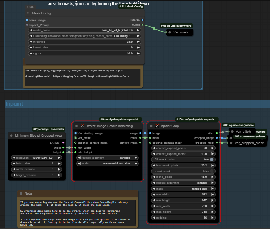This screenshot has height=229, width=270.
Task: Open the mode ensure minimum size dropdown
Action: (x=108, y=163)
